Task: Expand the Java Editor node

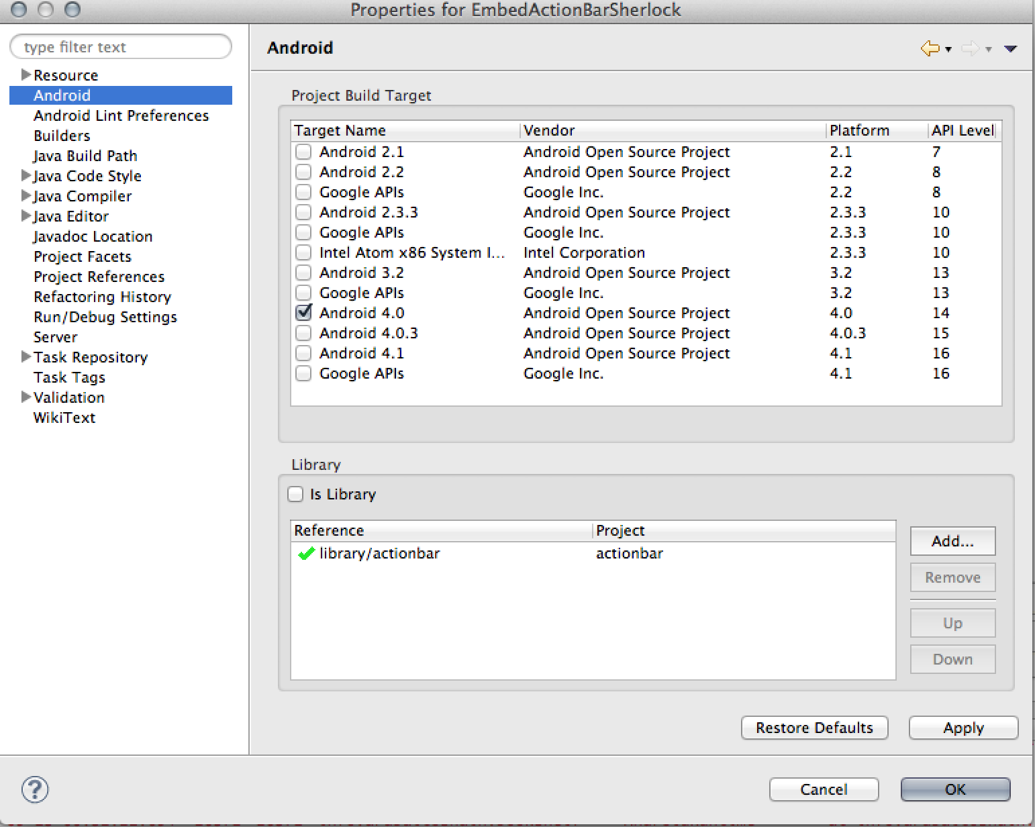Action: [26, 215]
